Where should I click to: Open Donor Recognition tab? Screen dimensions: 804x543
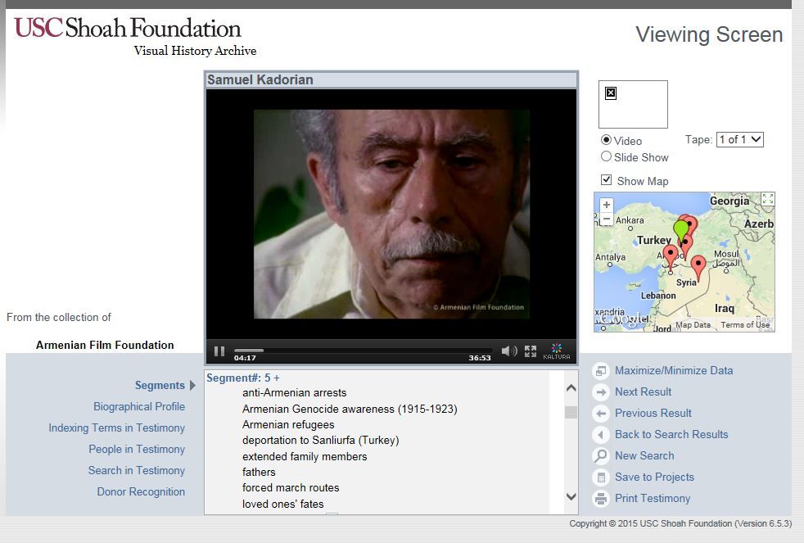click(x=141, y=491)
